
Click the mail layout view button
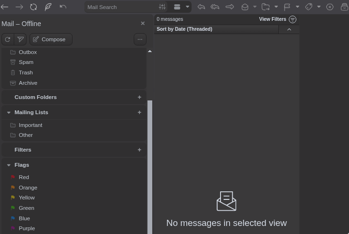click(x=177, y=7)
